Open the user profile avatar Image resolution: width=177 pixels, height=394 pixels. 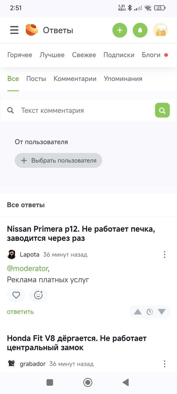[x=160, y=30]
